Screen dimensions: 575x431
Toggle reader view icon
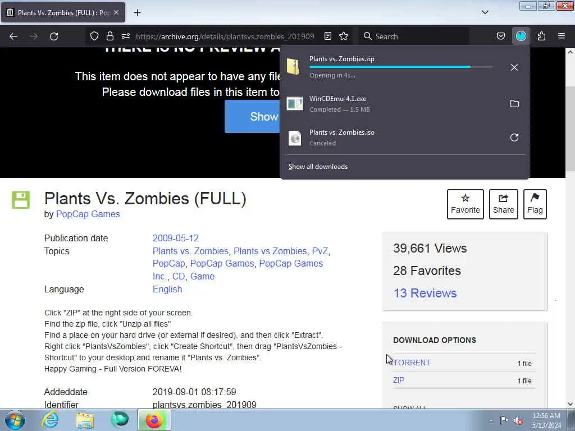click(x=328, y=36)
